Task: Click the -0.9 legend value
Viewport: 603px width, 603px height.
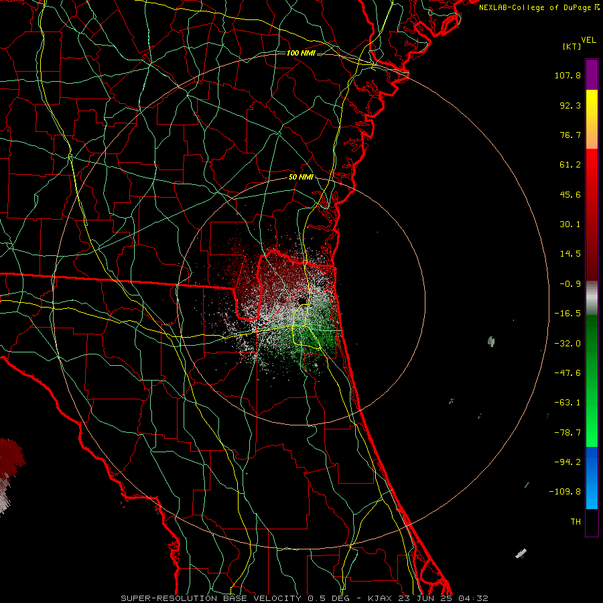Action: 570,284
